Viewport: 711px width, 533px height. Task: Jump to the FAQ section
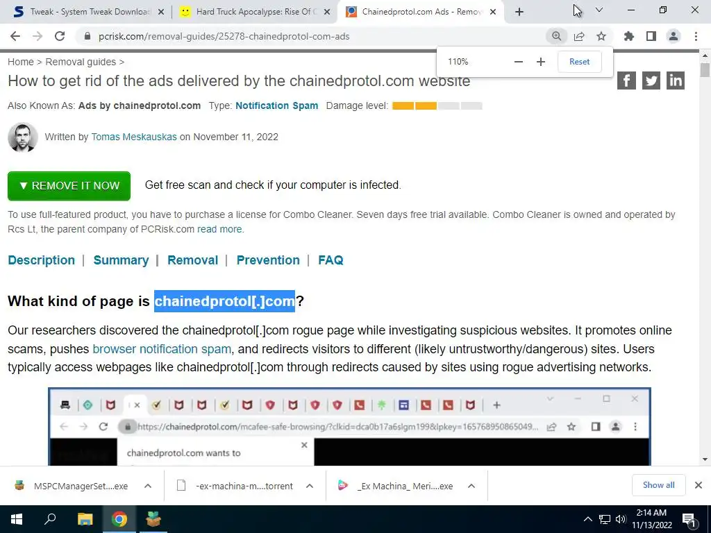pyautogui.click(x=331, y=260)
